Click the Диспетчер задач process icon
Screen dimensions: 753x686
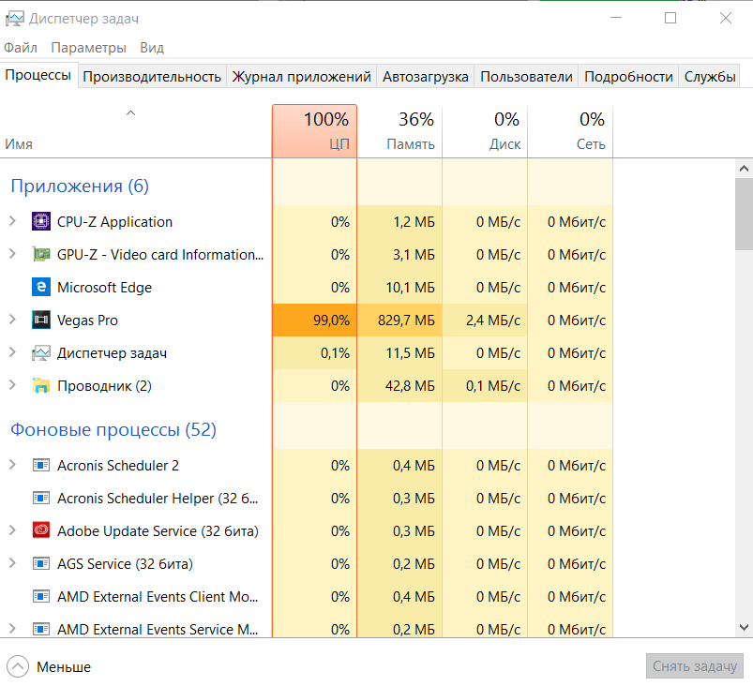[x=41, y=353]
